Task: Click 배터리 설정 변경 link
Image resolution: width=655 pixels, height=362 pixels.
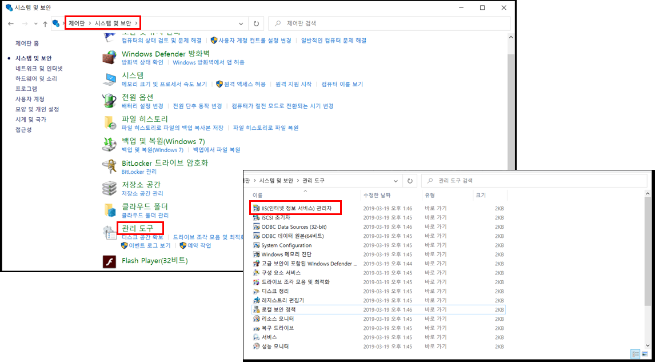Action: tap(142, 106)
